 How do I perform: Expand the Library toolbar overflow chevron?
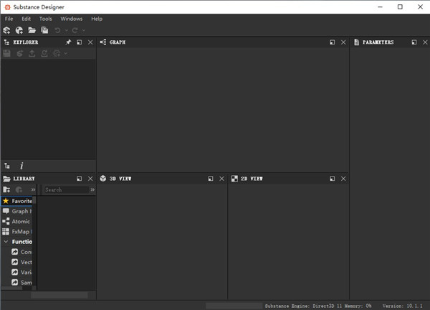point(32,189)
